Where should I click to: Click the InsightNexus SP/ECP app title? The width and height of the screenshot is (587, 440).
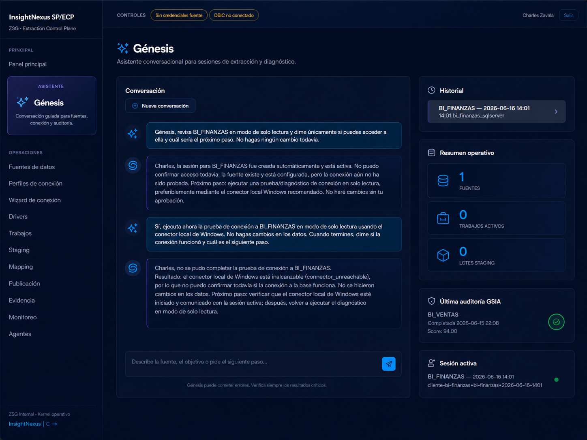(x=41, y=17)
